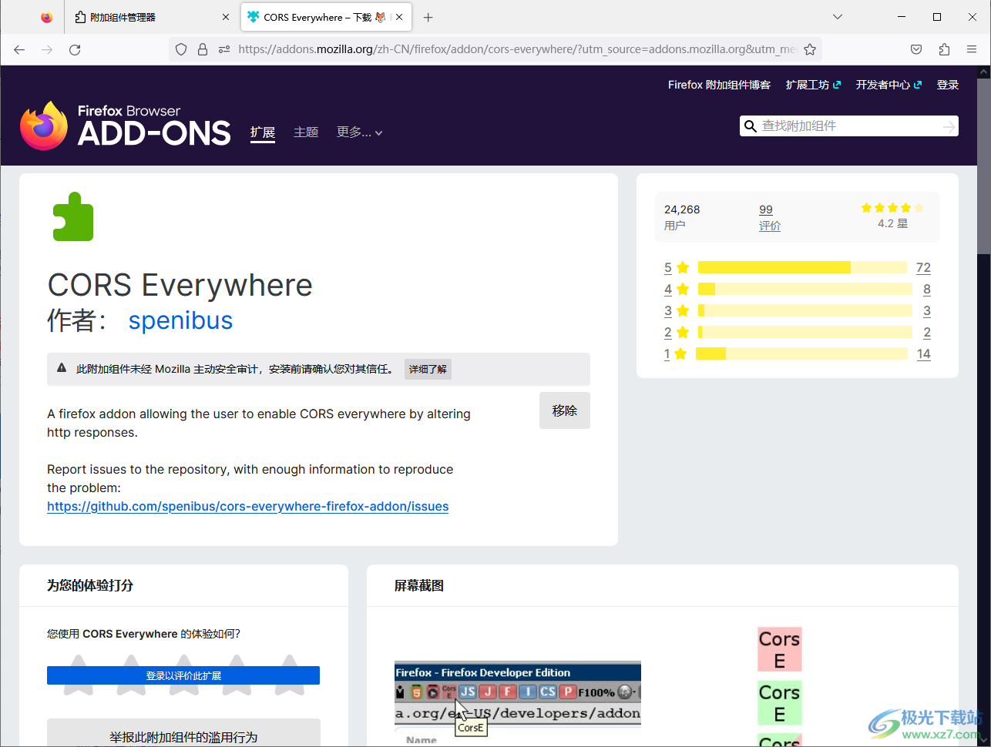The height and width of the screenshot is (747, 991).
Task: Submit search with arrow button
Action: point(949,126)
